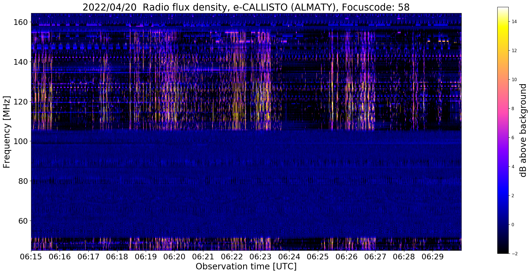Screen dimensions: 531x274
Task: Click the 140 frequency tick label
Action: [20, 62]
